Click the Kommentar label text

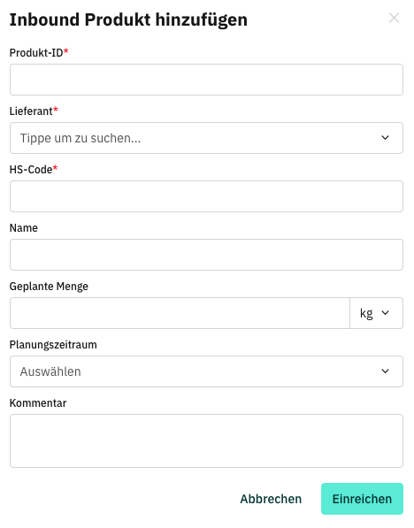click(x=38, y=403)
